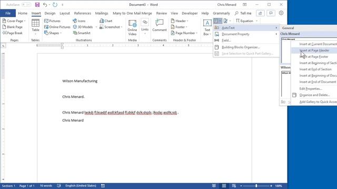Viewport: 337px width, 189px height.
Task: Insert a Page Break
Action: [13, 33]
